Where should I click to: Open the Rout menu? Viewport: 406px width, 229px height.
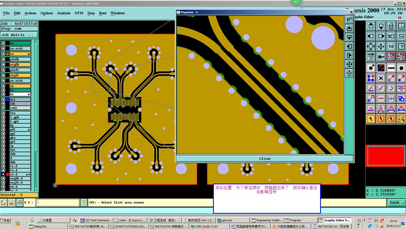103,13
